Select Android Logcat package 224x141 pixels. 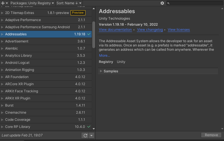[x=46, y=63]
